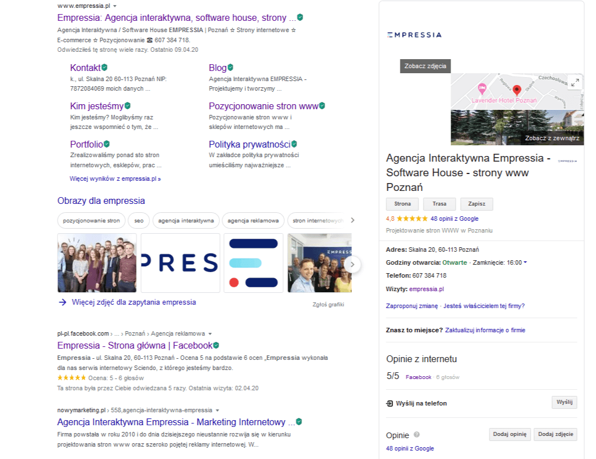The height and width of the screenshot is (459, 596).
Task: Expand the map with the fullscreen arrows icon
Action: [x=575, y=82]
